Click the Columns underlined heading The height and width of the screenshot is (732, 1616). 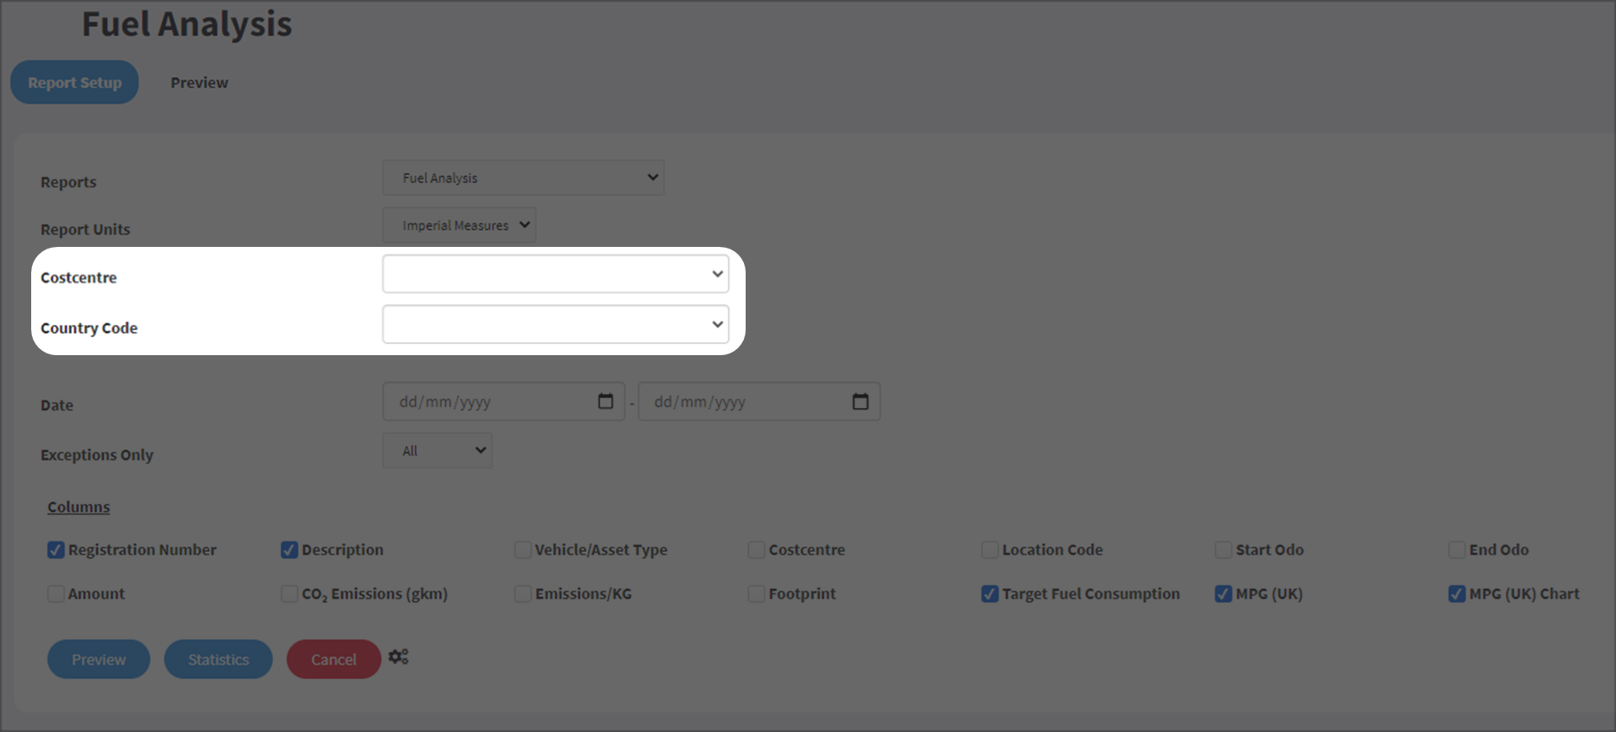coord(79,507)
